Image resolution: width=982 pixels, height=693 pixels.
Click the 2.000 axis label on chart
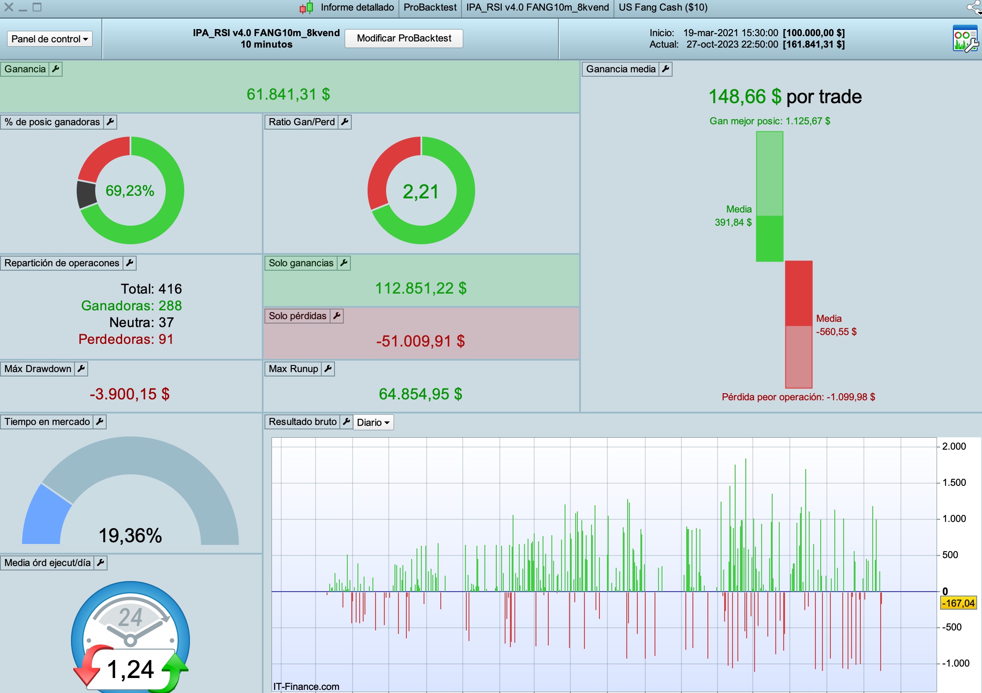(954, 447)
